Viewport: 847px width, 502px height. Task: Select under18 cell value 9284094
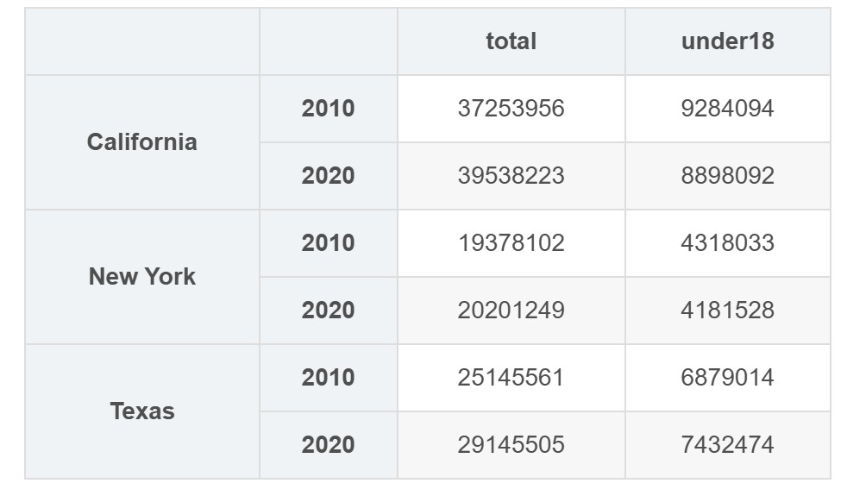pos(727,109)
